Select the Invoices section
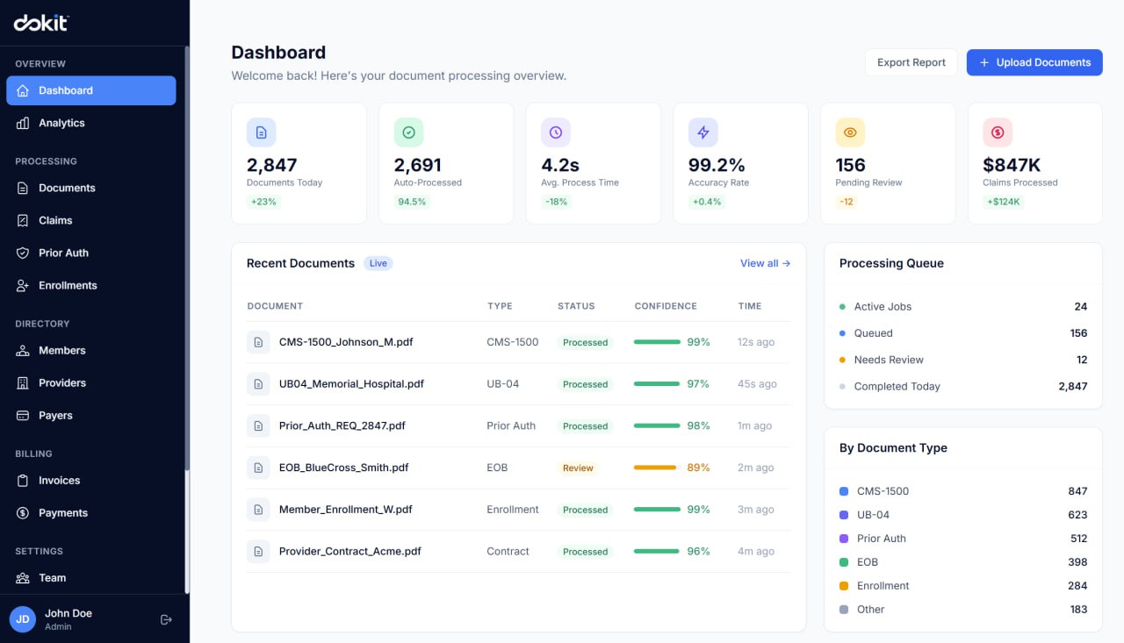This screenshot has width=1124, height=643. pyautogui.click(x=61, y=480)
